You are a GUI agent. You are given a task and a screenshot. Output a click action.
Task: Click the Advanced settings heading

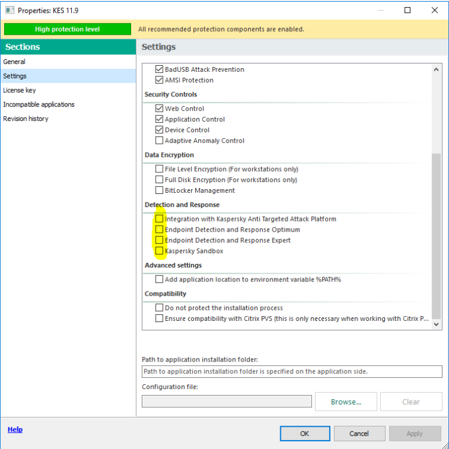coord(173,265)
